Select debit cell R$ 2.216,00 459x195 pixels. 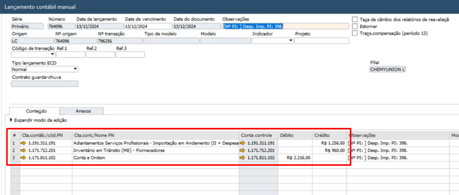tap(295, 158)
